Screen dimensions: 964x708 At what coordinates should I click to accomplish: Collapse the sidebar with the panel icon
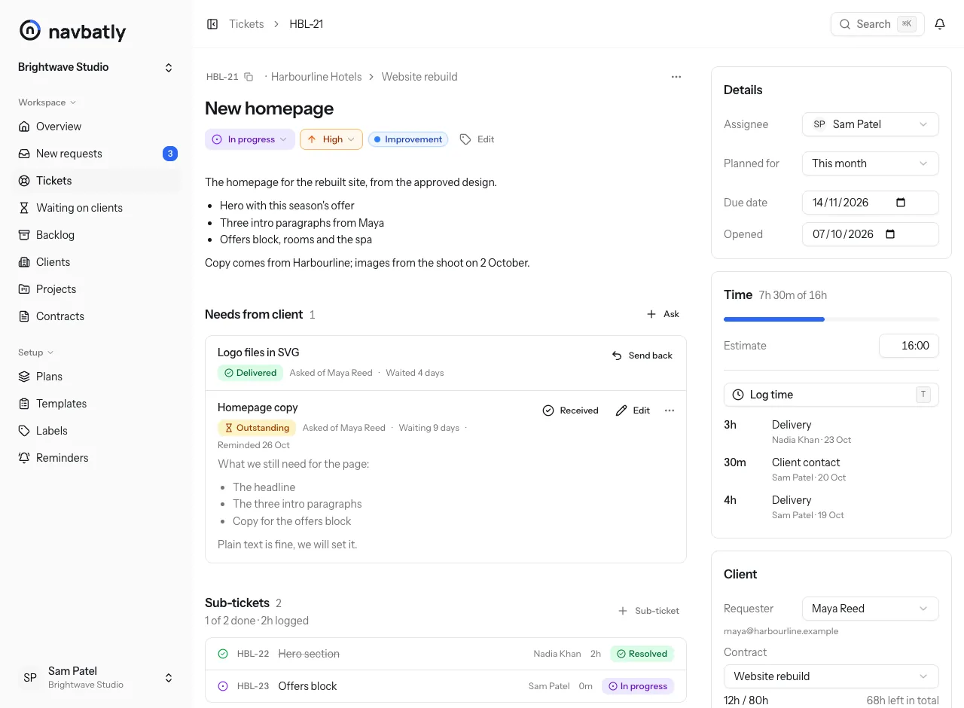pyautogui.click(x=212, y=24)
